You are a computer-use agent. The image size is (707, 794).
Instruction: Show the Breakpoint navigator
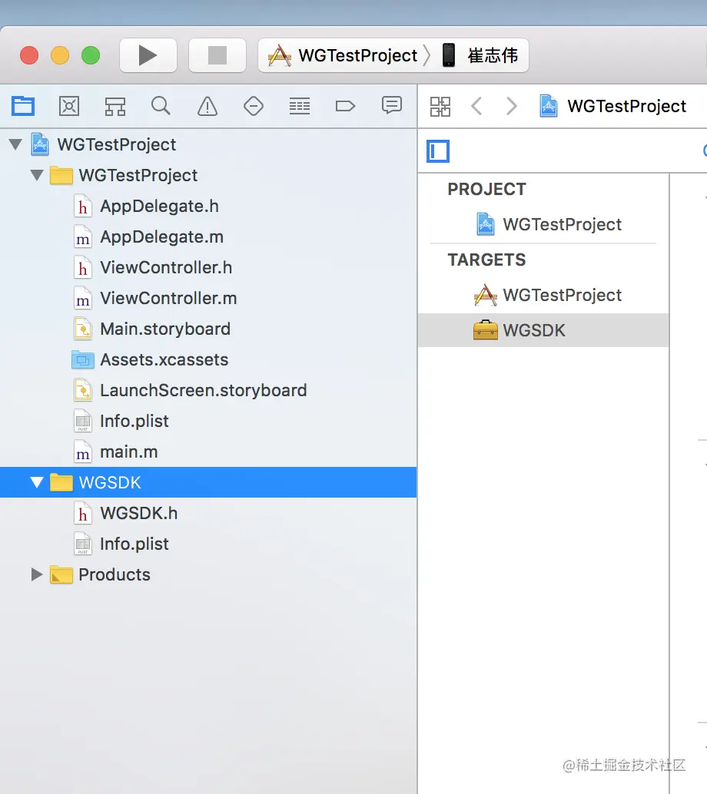click(x=346, y=106)
